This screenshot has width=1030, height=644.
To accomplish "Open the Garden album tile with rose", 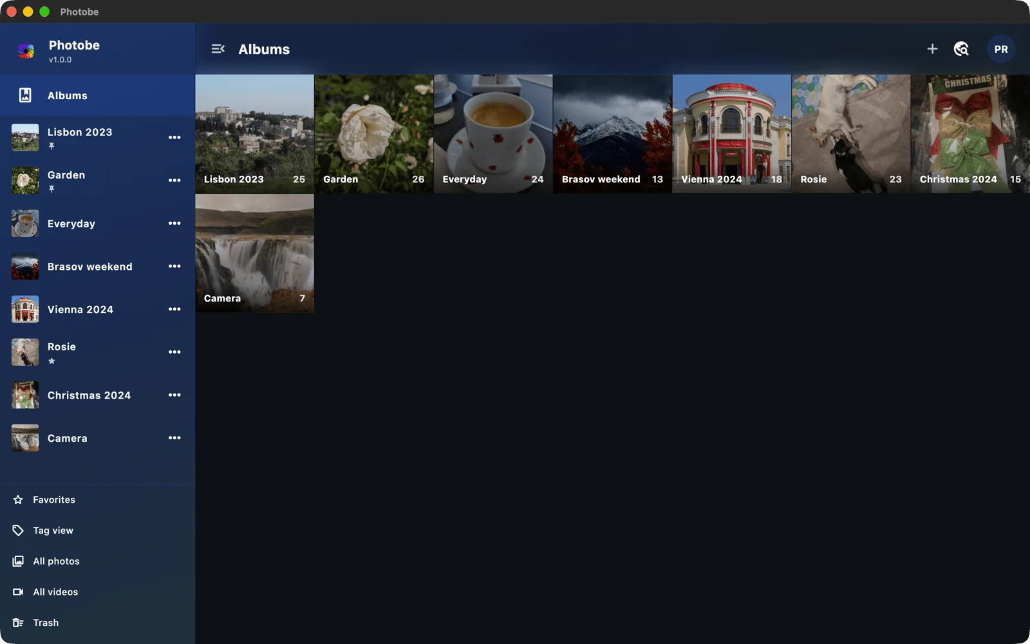I will point(374,133).
